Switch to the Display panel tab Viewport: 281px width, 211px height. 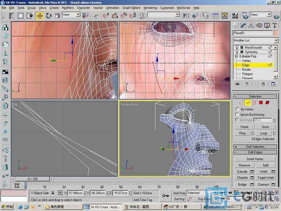(x=267, y=26)
